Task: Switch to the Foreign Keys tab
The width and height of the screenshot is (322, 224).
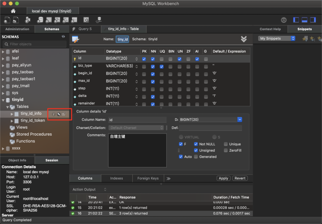Action: [x=148, y=178]
